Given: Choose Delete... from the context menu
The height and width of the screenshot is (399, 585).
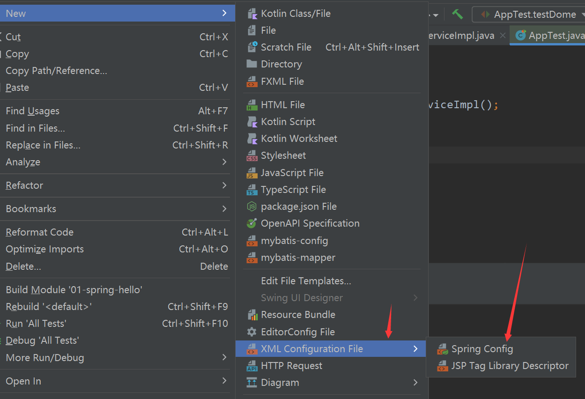Looking at the screenshot, I should [x=118, y=266].
